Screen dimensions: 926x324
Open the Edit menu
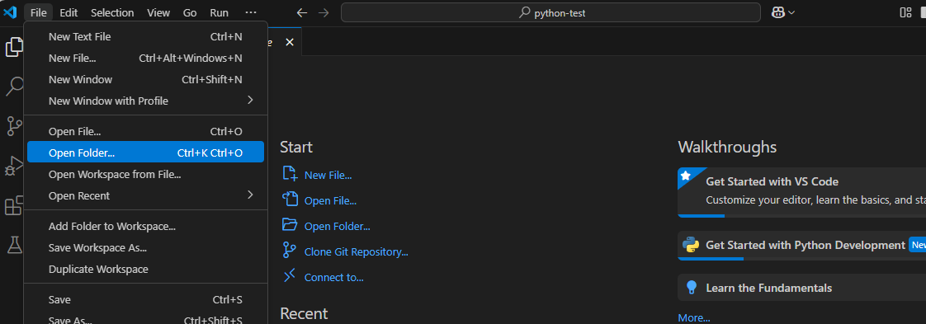tap(69, 12)
